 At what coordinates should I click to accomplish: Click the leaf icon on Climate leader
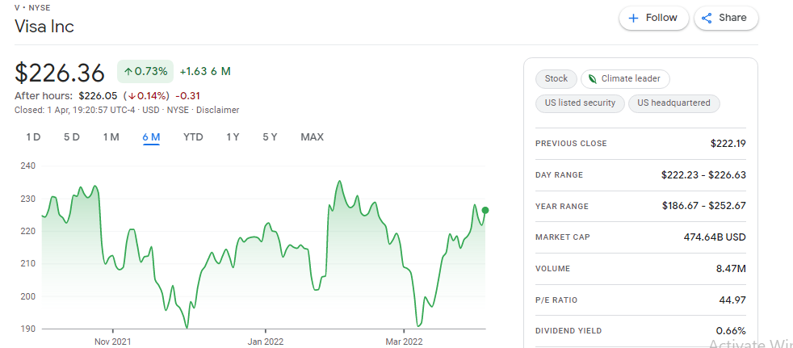tap(592, 79)
